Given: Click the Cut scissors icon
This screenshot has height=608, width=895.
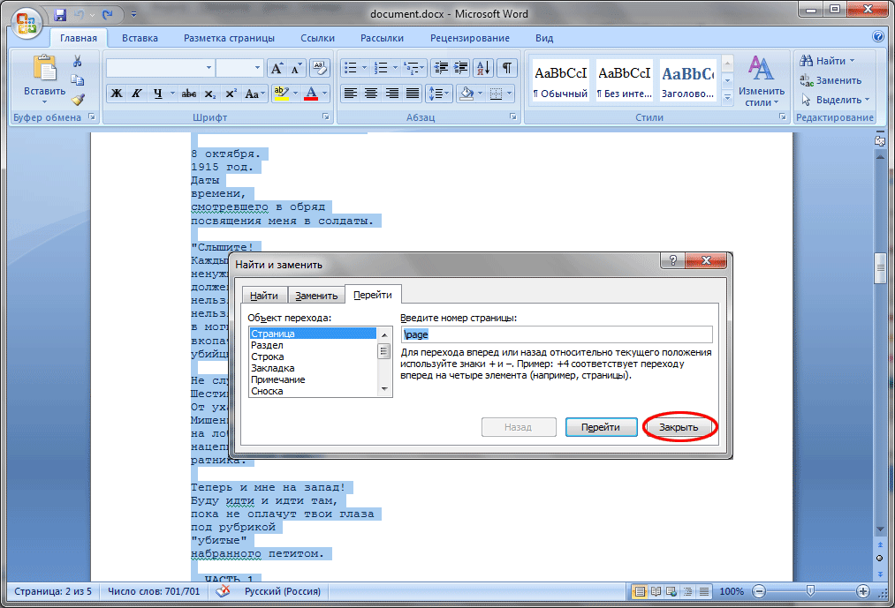Looking at the screenshot, I should click(x=78, y=62).
